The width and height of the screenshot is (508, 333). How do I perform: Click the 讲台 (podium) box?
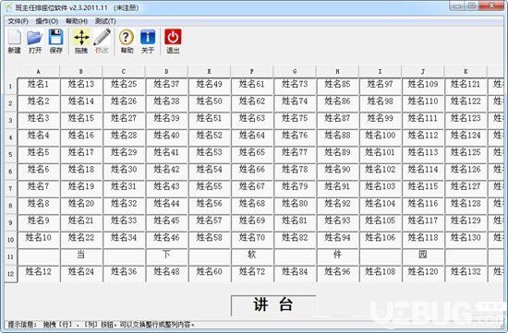click(273, 305)
